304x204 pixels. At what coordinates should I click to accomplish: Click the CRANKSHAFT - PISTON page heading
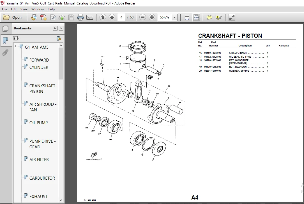click(x=230, y=36)
